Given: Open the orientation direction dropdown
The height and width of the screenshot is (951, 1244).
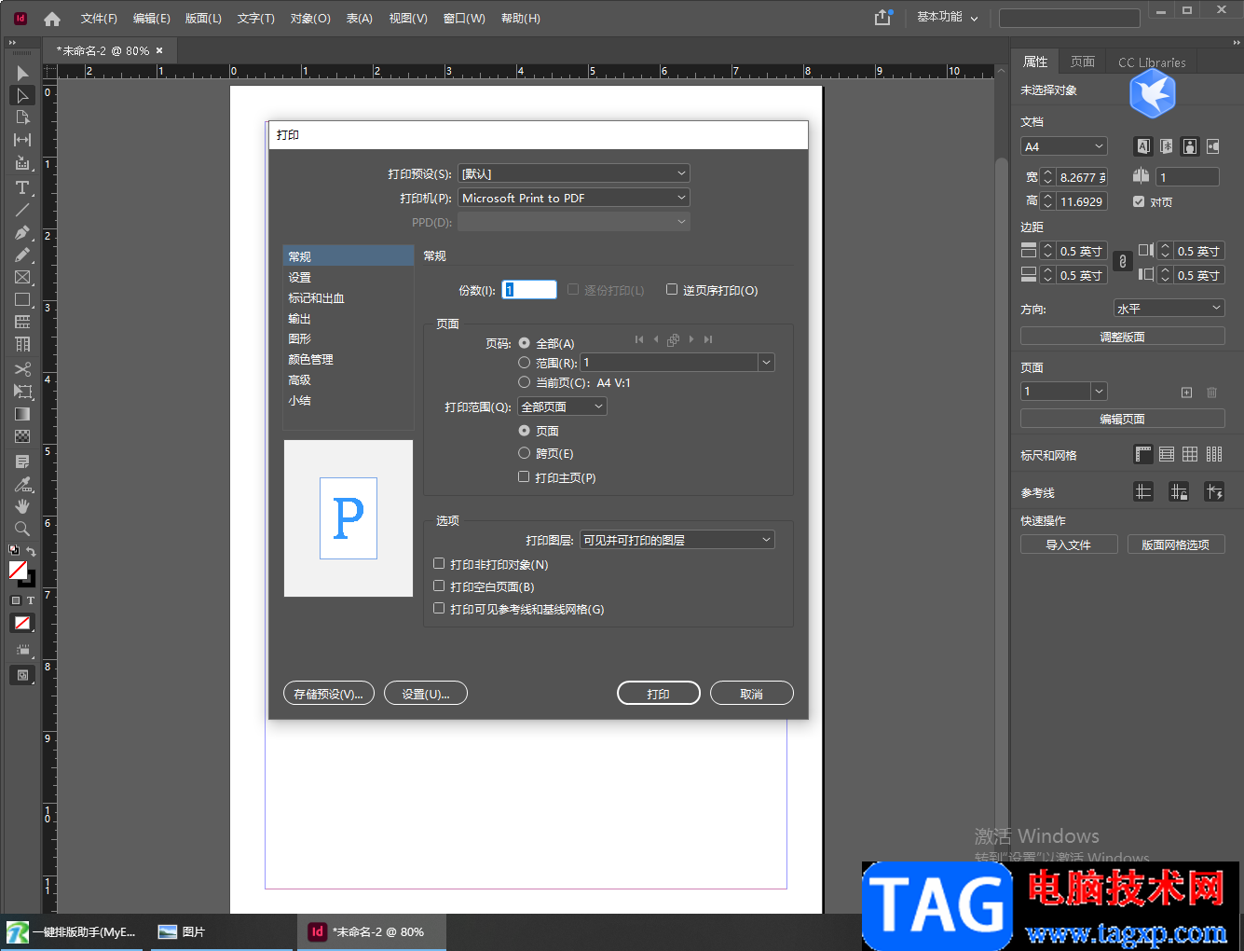Looking at the screenshot, I should coord(1169,308).
